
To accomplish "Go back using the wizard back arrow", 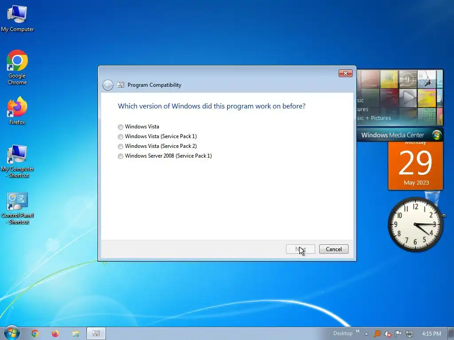I will (x=108, y=85).
